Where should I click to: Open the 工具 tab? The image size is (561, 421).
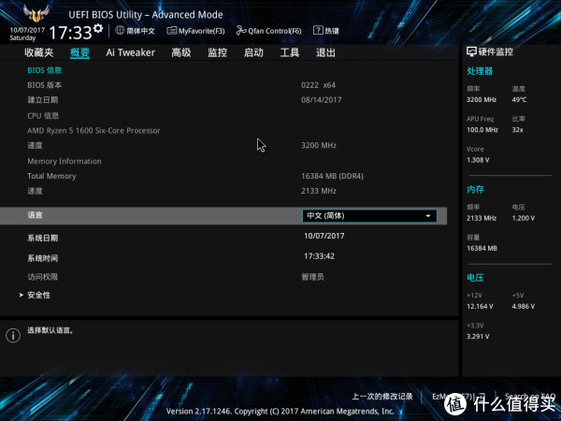click(x=290, y=52)
